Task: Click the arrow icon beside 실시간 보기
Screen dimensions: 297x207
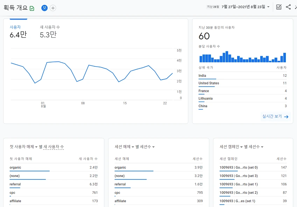Action: point(286,117)
